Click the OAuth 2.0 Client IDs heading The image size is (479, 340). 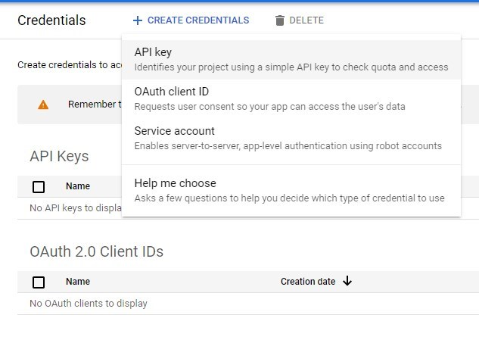[x=96, y=251]
